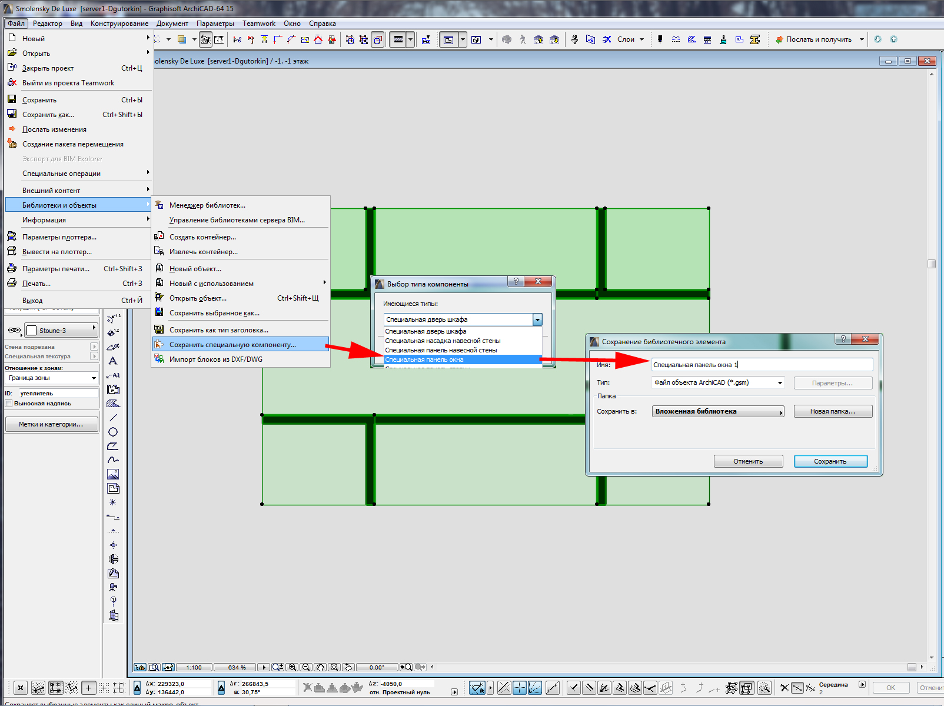Select the Camera tool
Image resolution: width=944 pixels, height=706 pixels.
coord(113,587)
